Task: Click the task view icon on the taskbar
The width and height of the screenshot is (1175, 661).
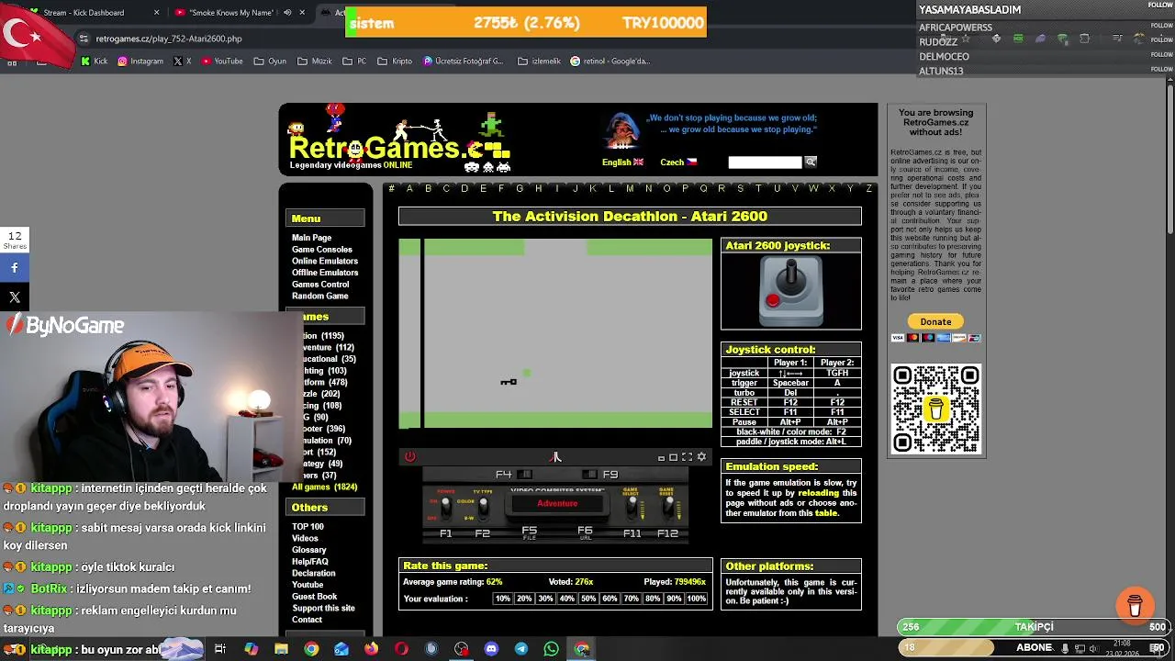Action: pyautogui.click(x=220, y=649)
